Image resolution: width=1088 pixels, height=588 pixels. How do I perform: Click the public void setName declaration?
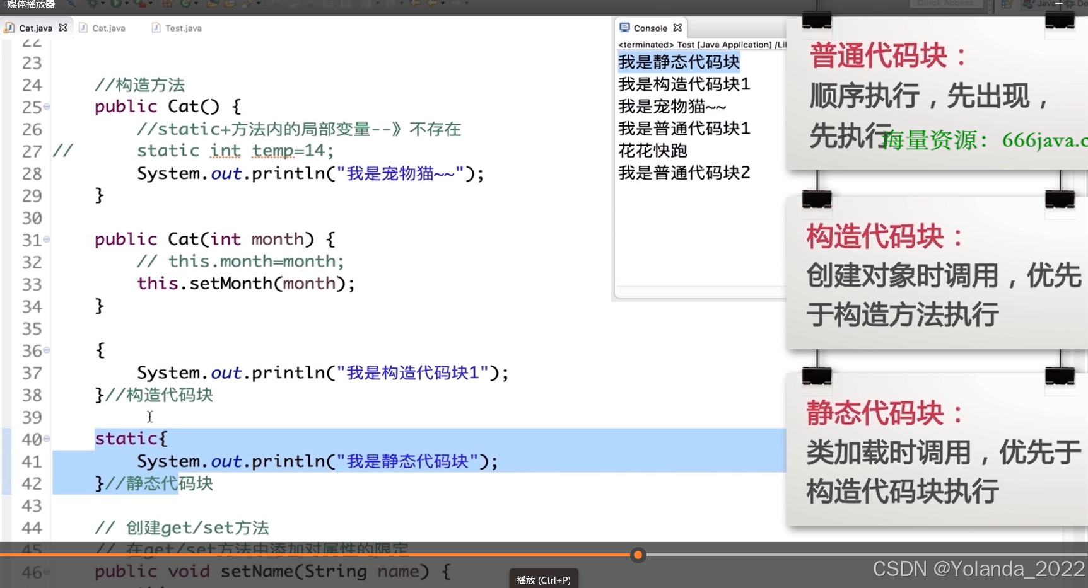coord(272,572)
